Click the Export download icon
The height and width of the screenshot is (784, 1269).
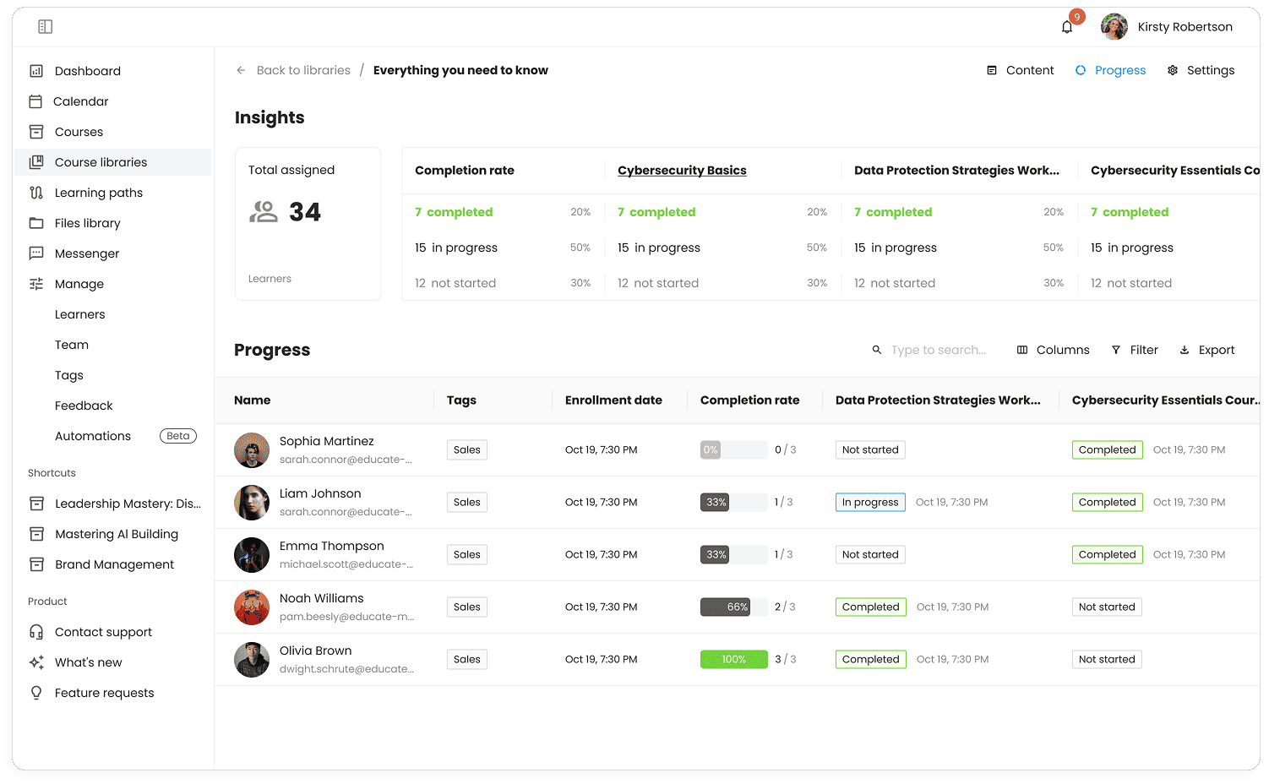(1185, 350)
